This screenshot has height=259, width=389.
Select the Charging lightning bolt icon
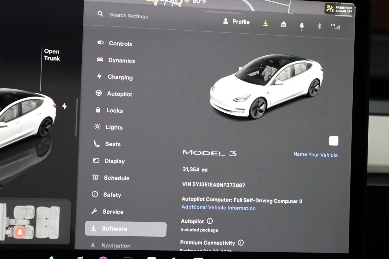click(99, 76)
